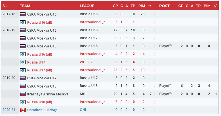Viewport: 221px width, 116px height.
Task: Click the globe icon beside Russia U17 (all)
Action: click(x=23, y=70)
